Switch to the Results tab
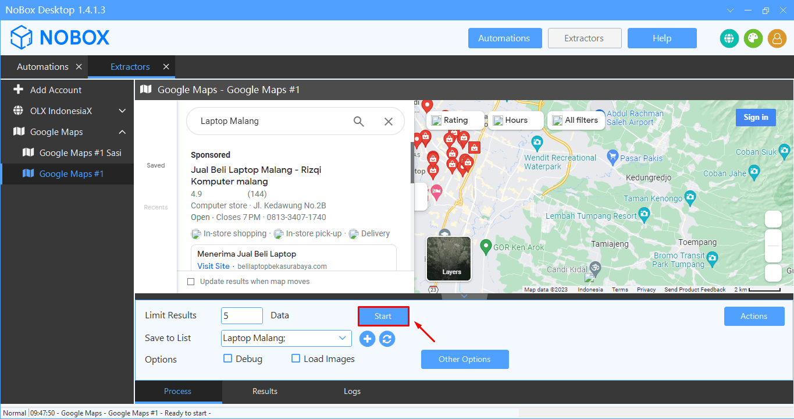This screenshot has width=794, height=419. pos(265,391)
